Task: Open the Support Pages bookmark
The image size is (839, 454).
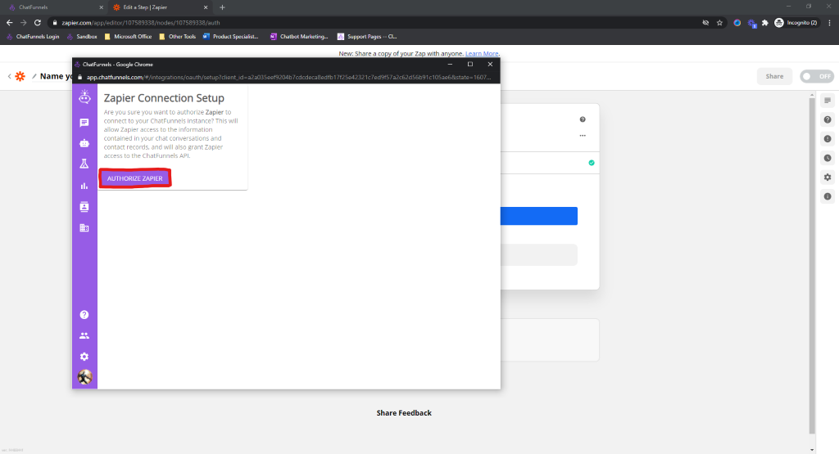Action: [x=367, y=37]
